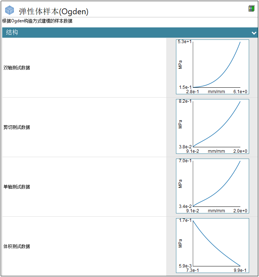Viewport: 259px width, 277px height.
Task: Click the 1.7e-1 value in volumetric chart
Action: [185, 220]
